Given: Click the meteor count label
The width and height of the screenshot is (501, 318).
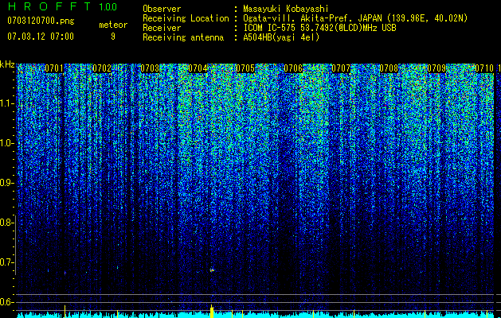Looking at the screenshot, I should (x=113, y=25).
